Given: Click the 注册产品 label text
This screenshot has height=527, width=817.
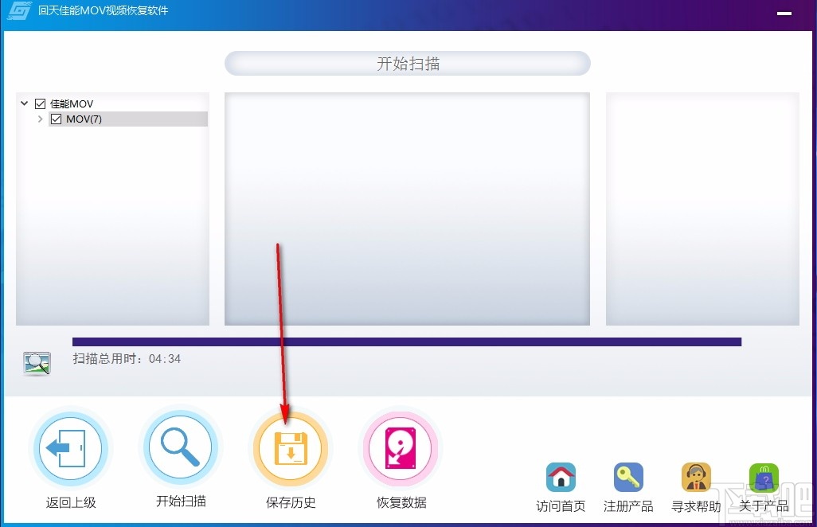Looking at the screenshot, I should click(628, 506).
